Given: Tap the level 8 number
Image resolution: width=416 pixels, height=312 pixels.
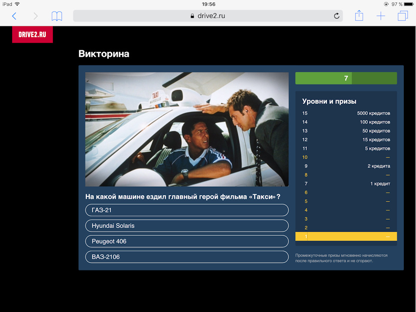Looking at the screenshot, I should [306, 175].
